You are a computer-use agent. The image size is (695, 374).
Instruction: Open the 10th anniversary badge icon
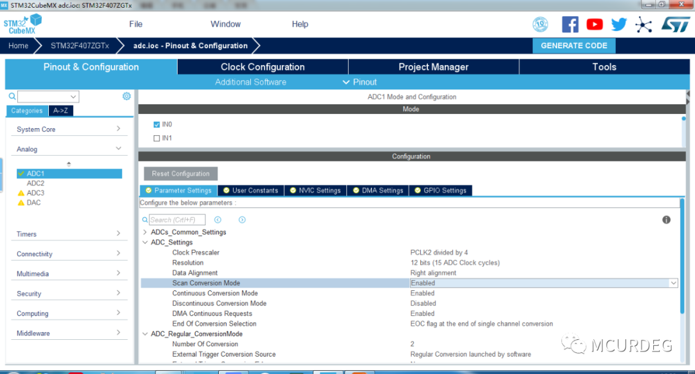[x=540, y=24]
